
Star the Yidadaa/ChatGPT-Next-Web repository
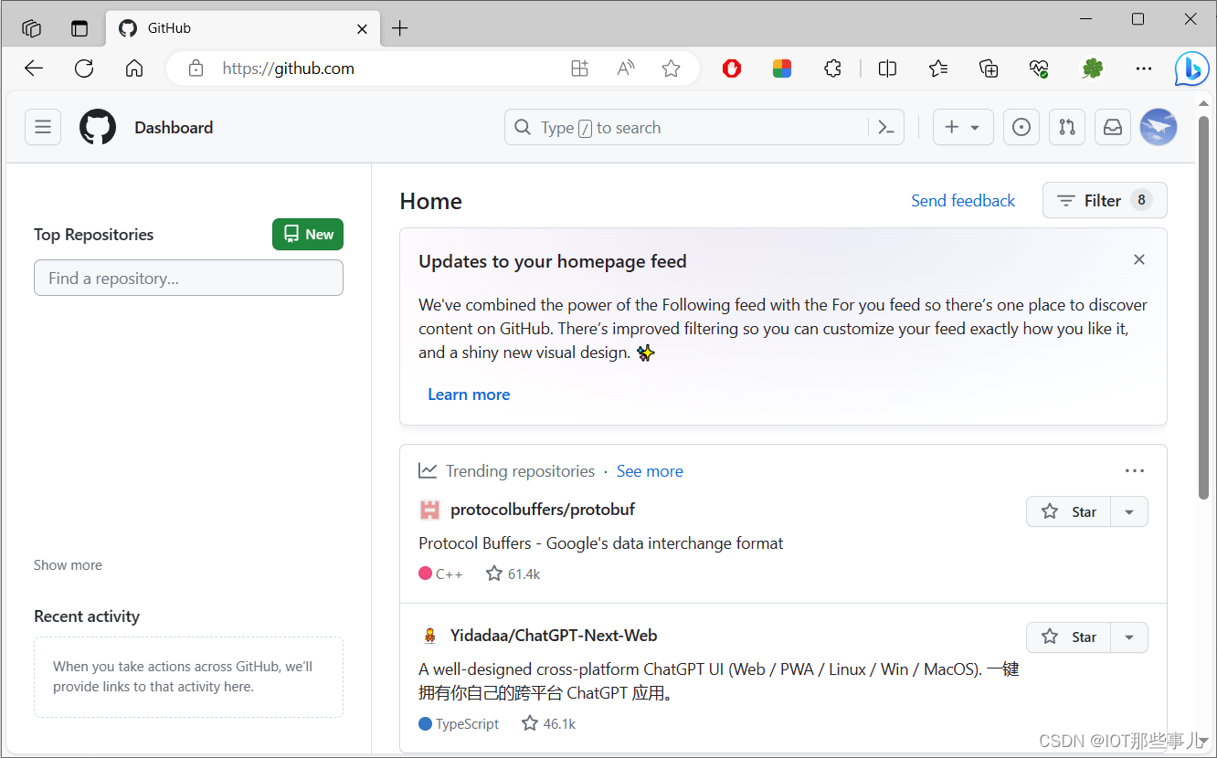[1069, 637]
